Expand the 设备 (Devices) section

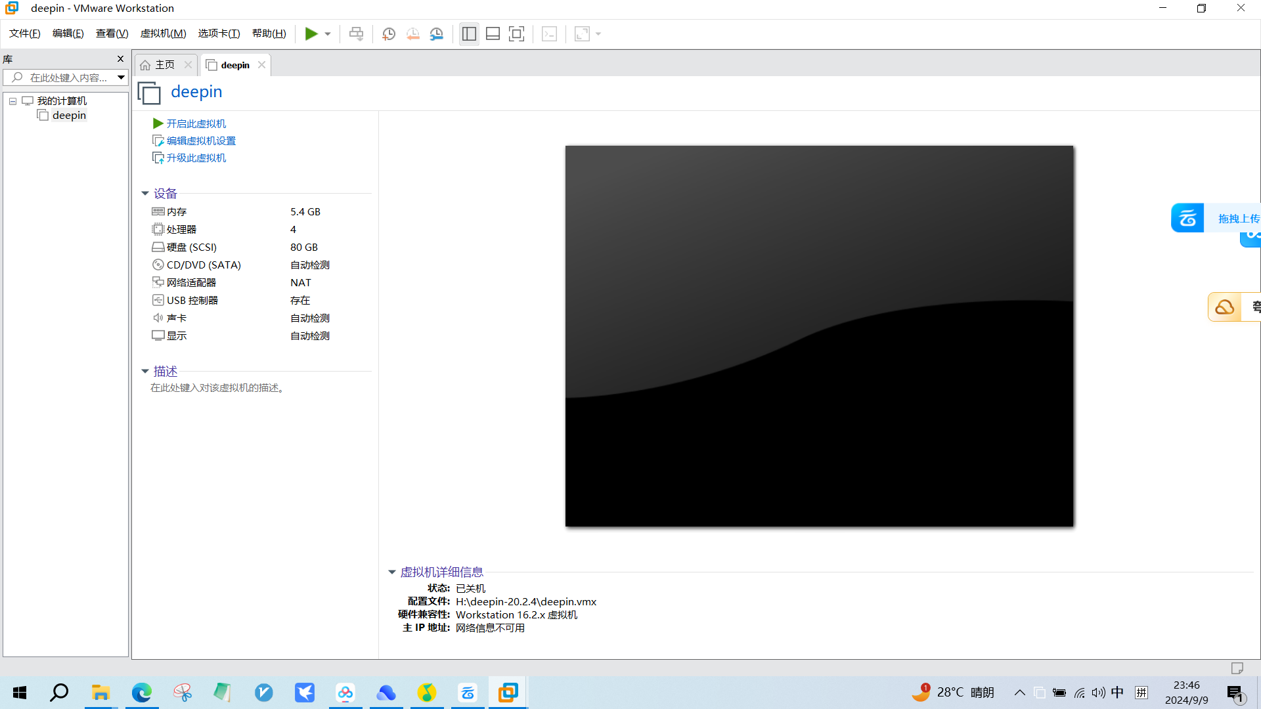point(165,192)
